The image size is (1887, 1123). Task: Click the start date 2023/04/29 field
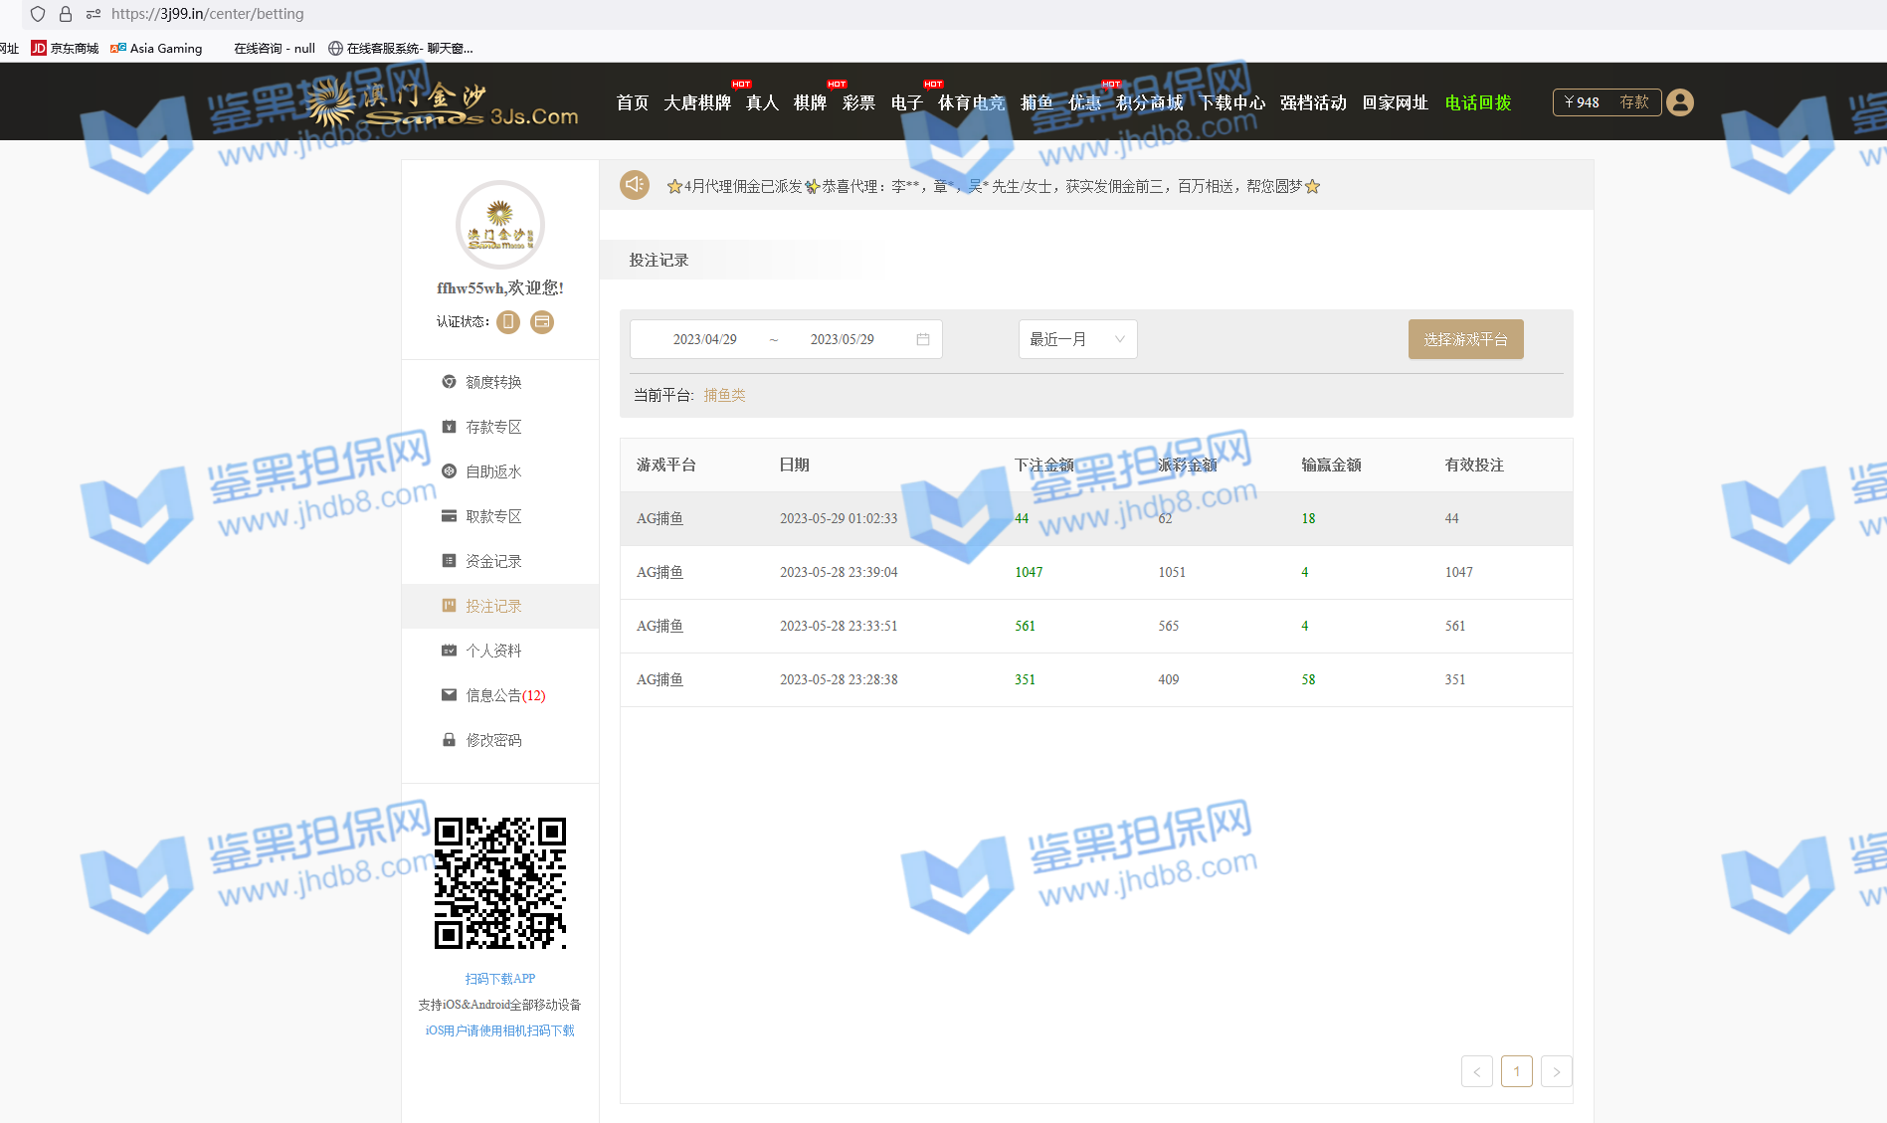[704, 339]
